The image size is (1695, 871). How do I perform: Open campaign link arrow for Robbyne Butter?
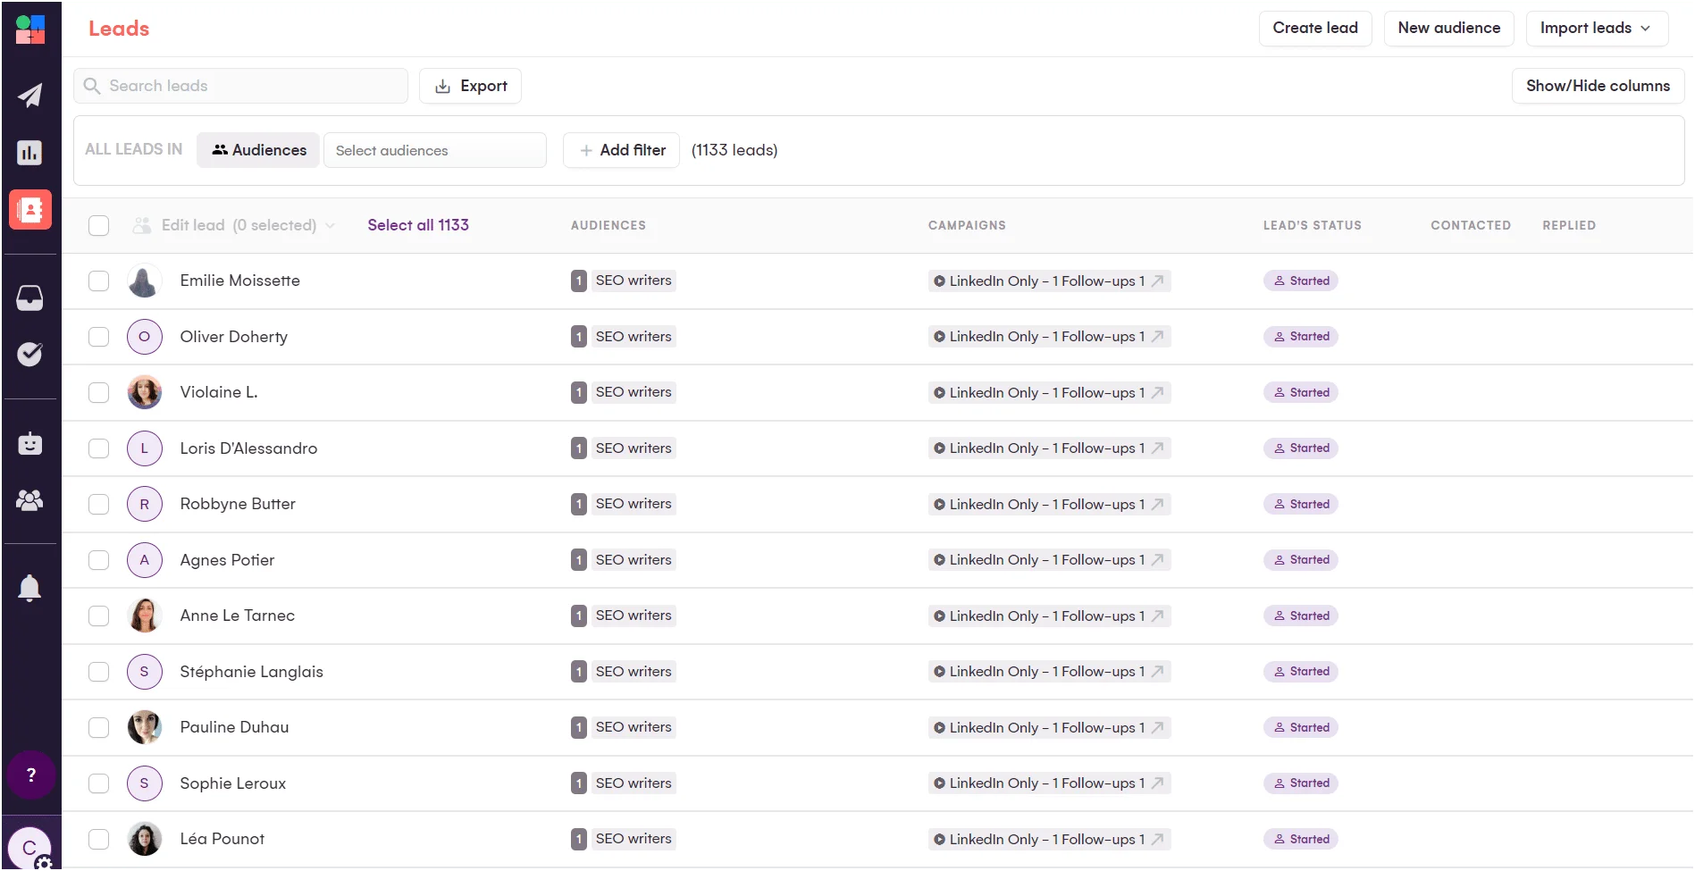coord(1157,504)
